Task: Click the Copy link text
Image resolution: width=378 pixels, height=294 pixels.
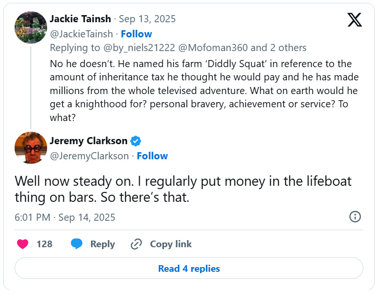Action: point(171,244)
